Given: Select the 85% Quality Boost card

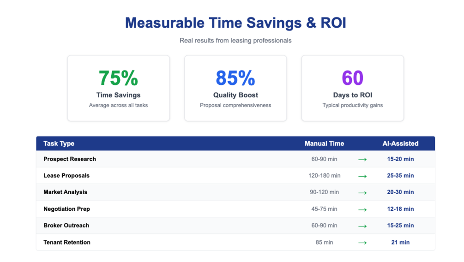Looking at the screenshot, I should [x=235, y=88].
